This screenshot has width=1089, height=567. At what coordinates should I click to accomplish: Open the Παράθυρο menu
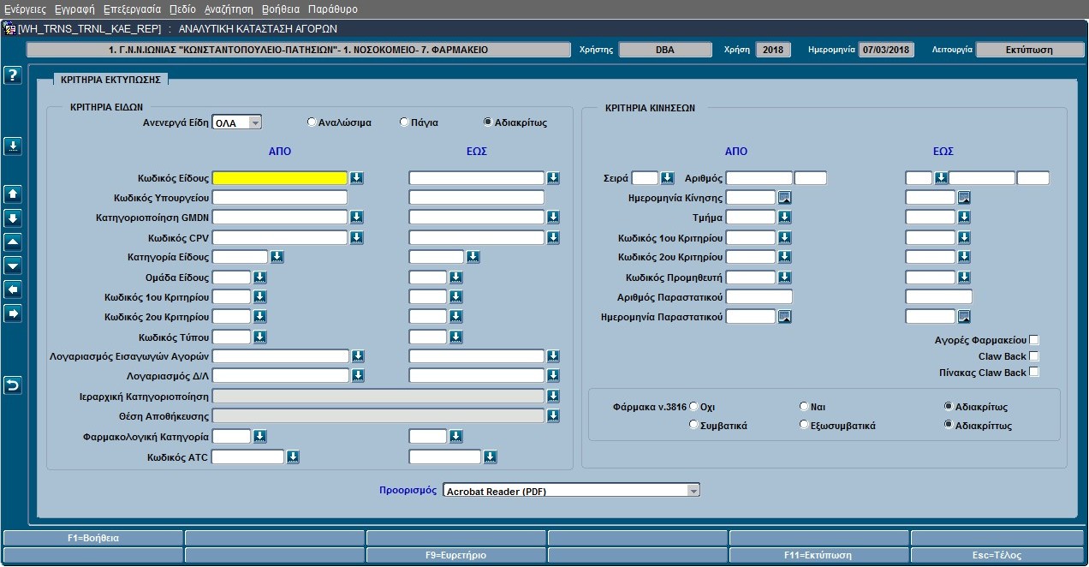332,9
